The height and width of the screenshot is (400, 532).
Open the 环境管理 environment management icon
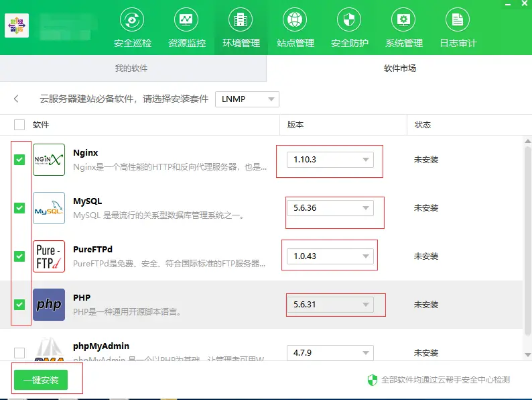tap(241, 20)
